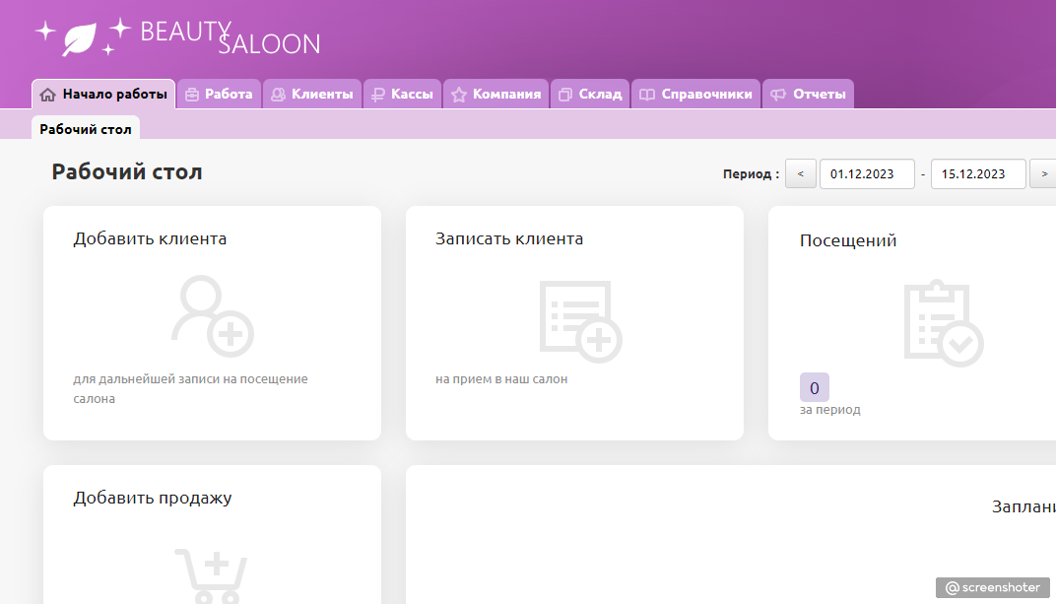Click the add client person-plus icon
The image size is (1056, 604).
click(x=212, y=315)
